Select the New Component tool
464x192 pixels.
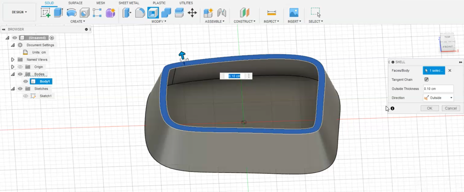pyautogui.click(x=208, y=13)
